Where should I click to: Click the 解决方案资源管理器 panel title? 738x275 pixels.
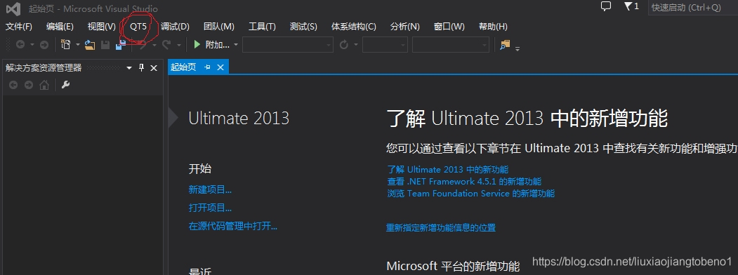(x=44, y=68)
